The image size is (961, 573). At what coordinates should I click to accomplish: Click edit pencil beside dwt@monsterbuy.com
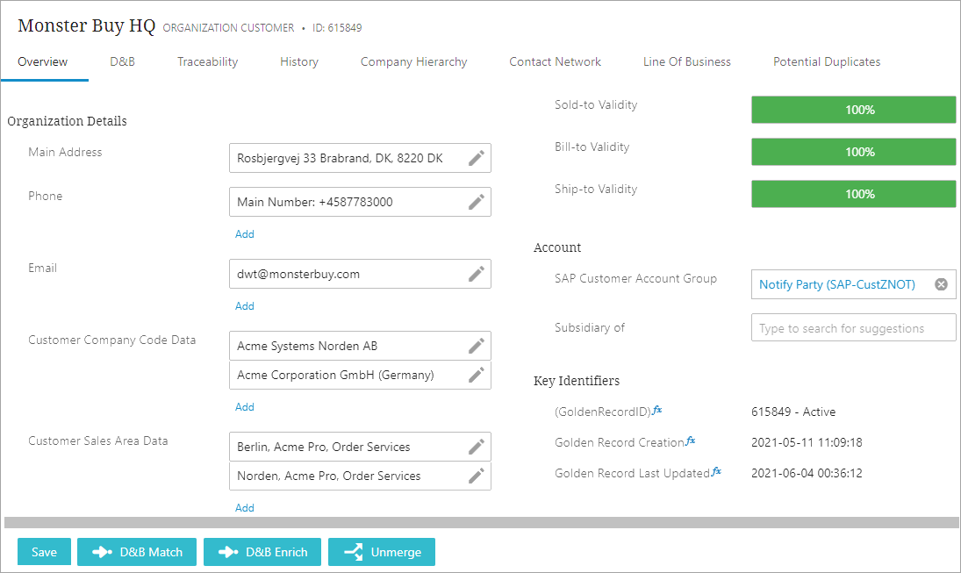[x=476, y=274]
